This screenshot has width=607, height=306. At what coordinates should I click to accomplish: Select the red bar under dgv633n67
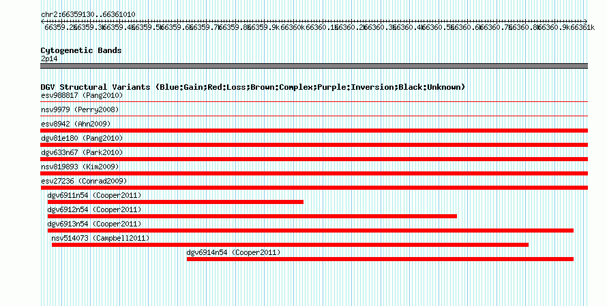pyautogui.click(x=314, y=159)
